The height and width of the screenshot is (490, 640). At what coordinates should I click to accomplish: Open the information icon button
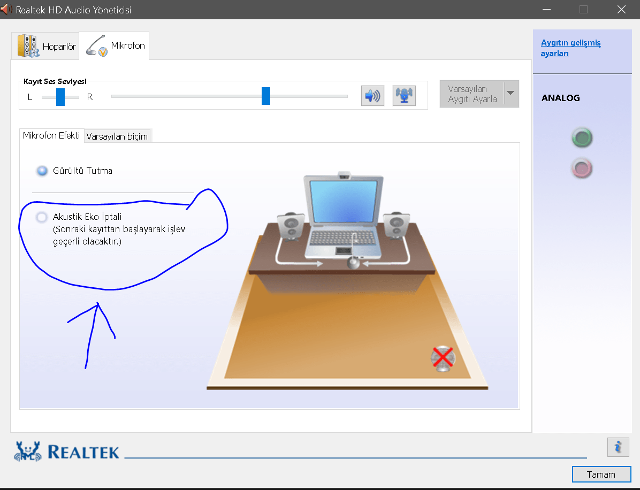618,447
